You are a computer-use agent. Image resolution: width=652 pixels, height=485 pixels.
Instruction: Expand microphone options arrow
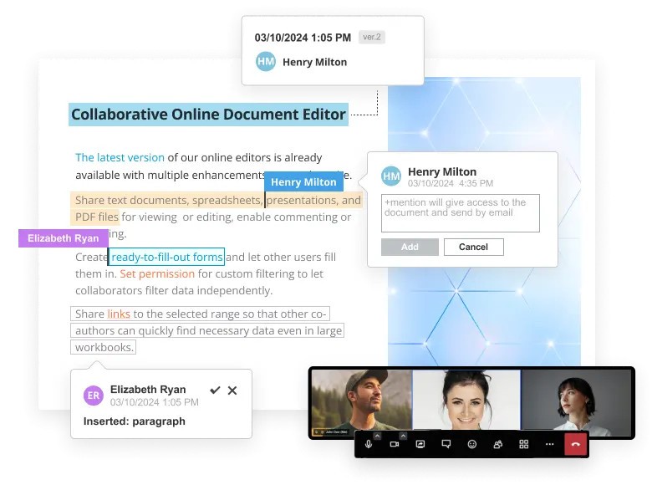click(x=376, y=436)
